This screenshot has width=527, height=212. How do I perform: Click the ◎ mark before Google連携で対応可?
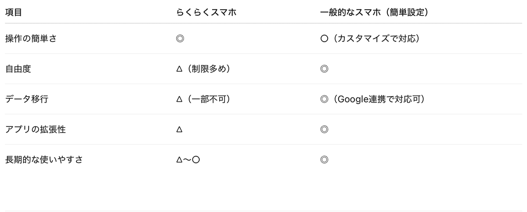[325, 99]
